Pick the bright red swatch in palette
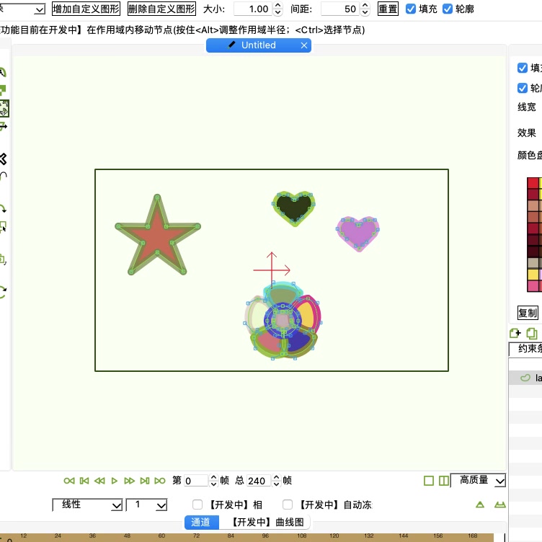Screen dimensions: 542x542 point(533,183)
